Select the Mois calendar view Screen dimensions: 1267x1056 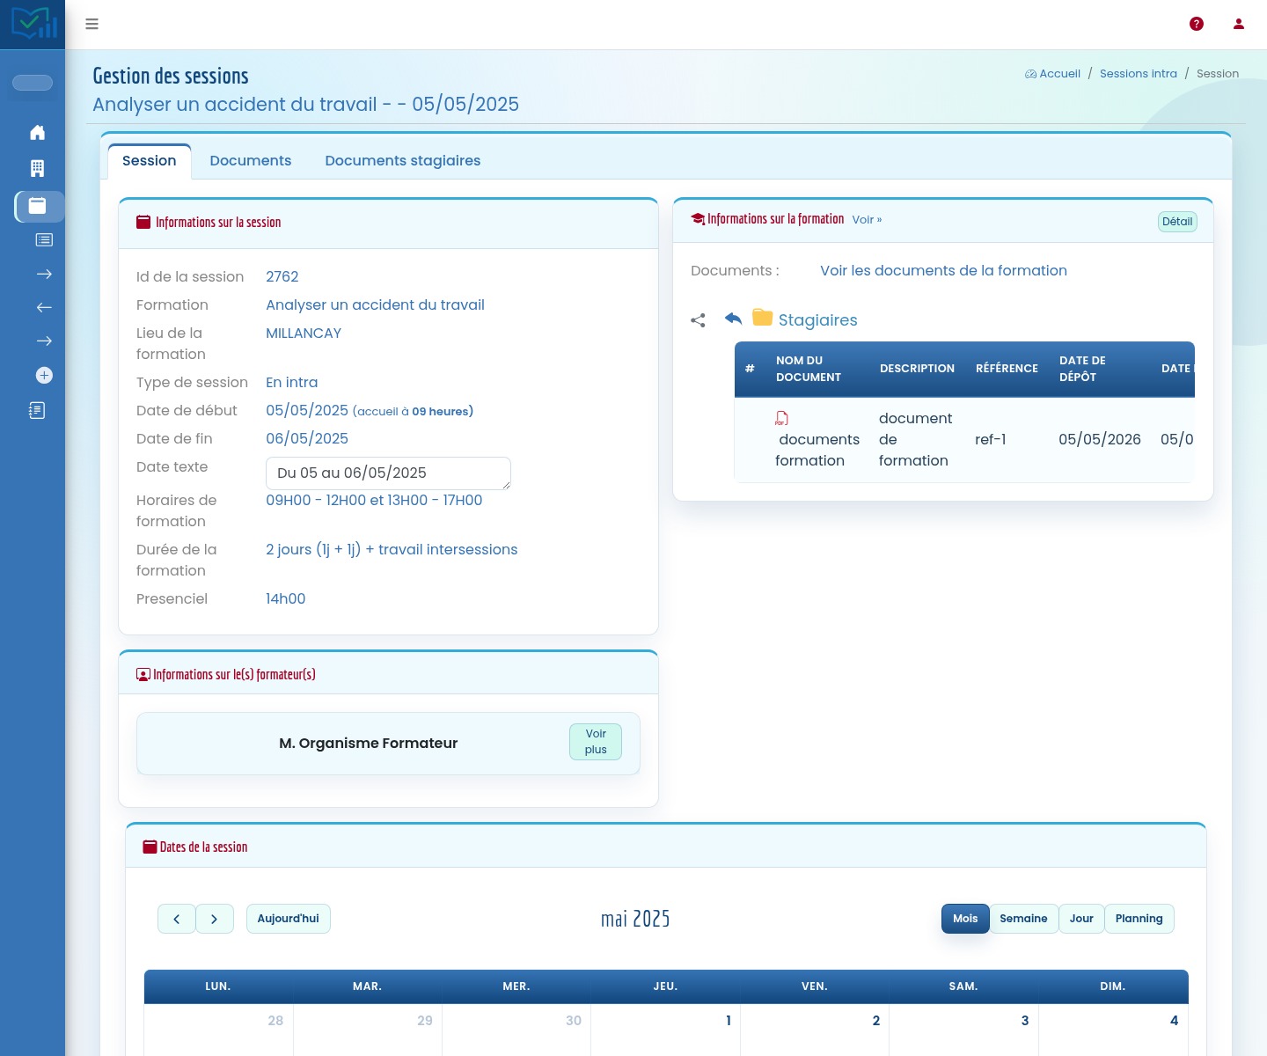tap(965, 919)
